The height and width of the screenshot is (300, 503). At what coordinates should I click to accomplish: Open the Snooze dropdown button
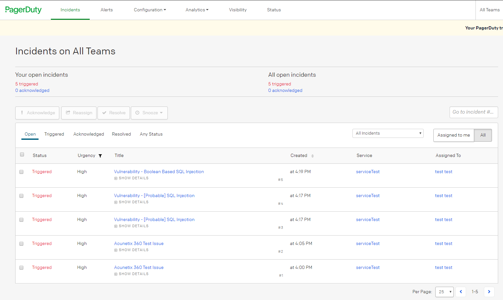149,113
